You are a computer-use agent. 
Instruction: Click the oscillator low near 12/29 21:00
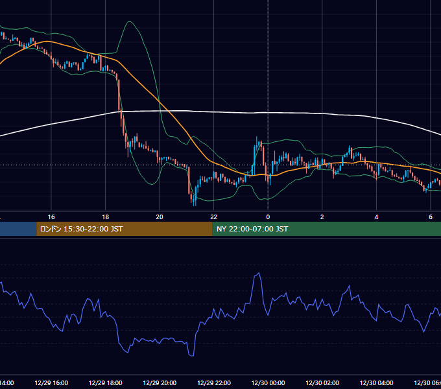192,355
